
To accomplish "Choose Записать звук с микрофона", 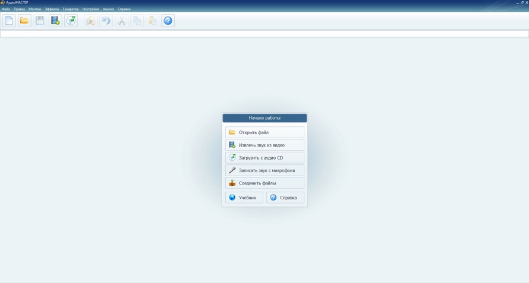I will click(264, 170).
